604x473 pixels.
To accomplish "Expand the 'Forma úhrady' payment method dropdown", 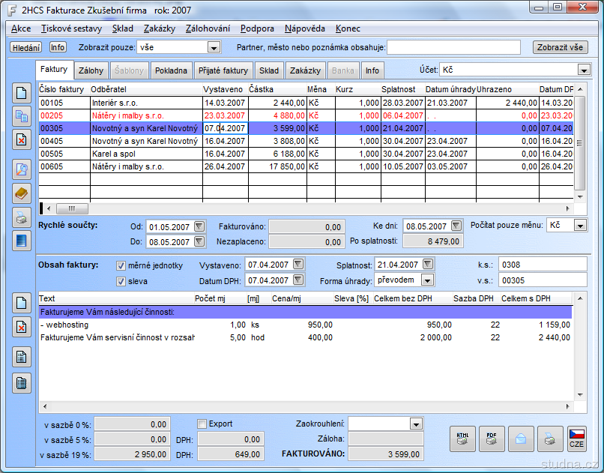I will 427,280.
